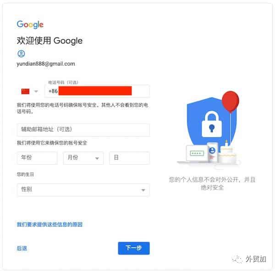
Task: Click the birthday cake in the illustration
Action: pyautogui.click(x=227, y=153)
